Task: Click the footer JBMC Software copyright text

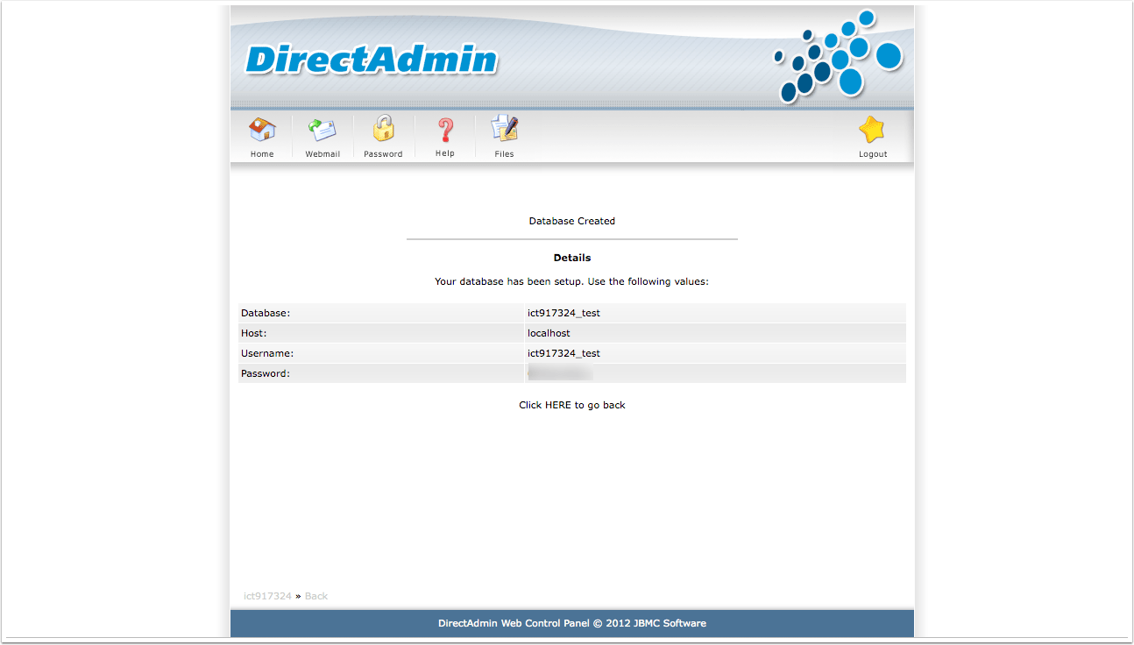Action: [x=572, y=623]
